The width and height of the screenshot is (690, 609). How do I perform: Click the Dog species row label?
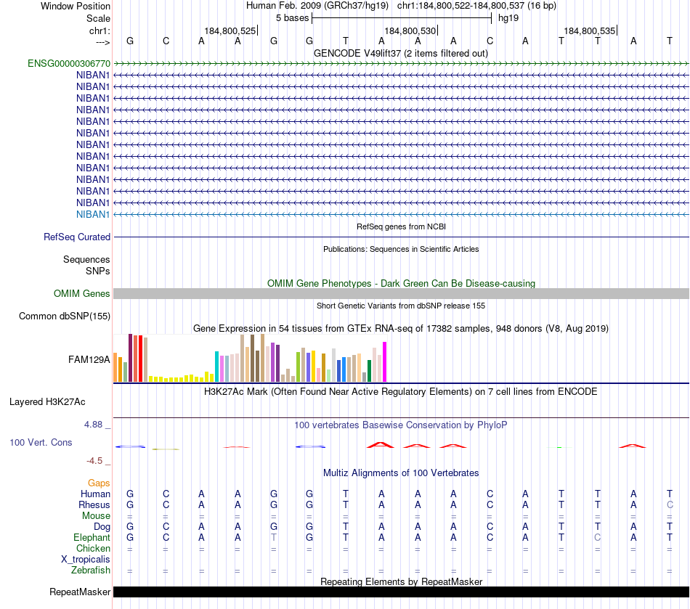click(x=102, y=526)
